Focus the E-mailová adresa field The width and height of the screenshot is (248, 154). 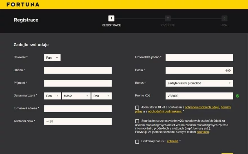click(78, 109)
